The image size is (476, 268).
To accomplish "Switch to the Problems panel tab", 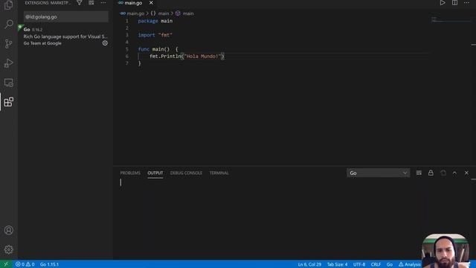I will pyautogui.click(x=130, y=173).
